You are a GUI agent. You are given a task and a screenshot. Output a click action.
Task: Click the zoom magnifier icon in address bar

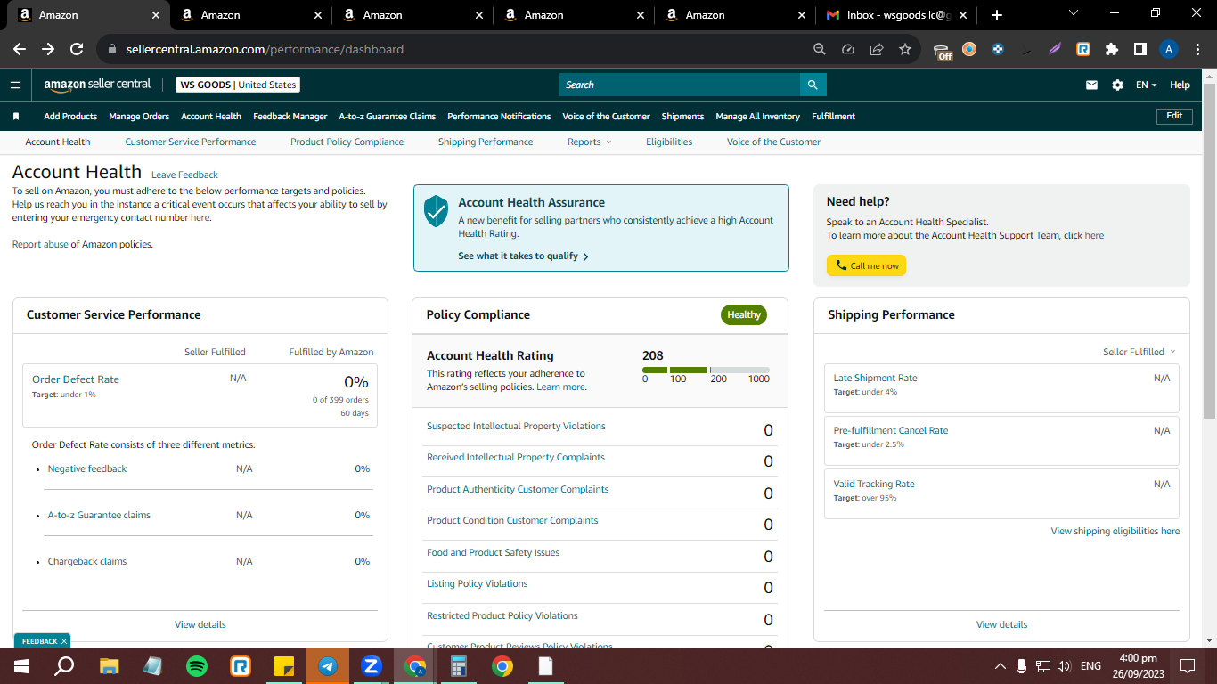820,49
